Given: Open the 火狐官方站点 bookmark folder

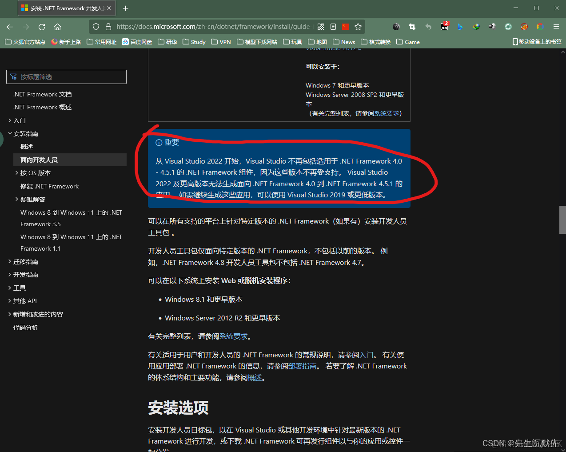Looking at the screenshot, I should point(25,42).
